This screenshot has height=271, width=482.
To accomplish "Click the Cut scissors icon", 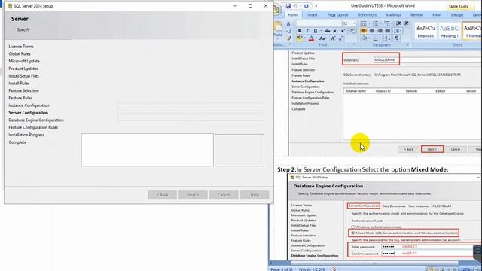I will (x=288, y=23).
